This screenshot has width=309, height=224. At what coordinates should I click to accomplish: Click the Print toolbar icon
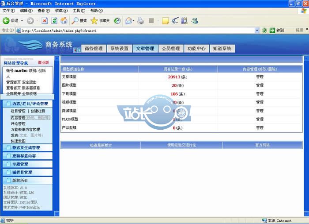coord(140,20)
